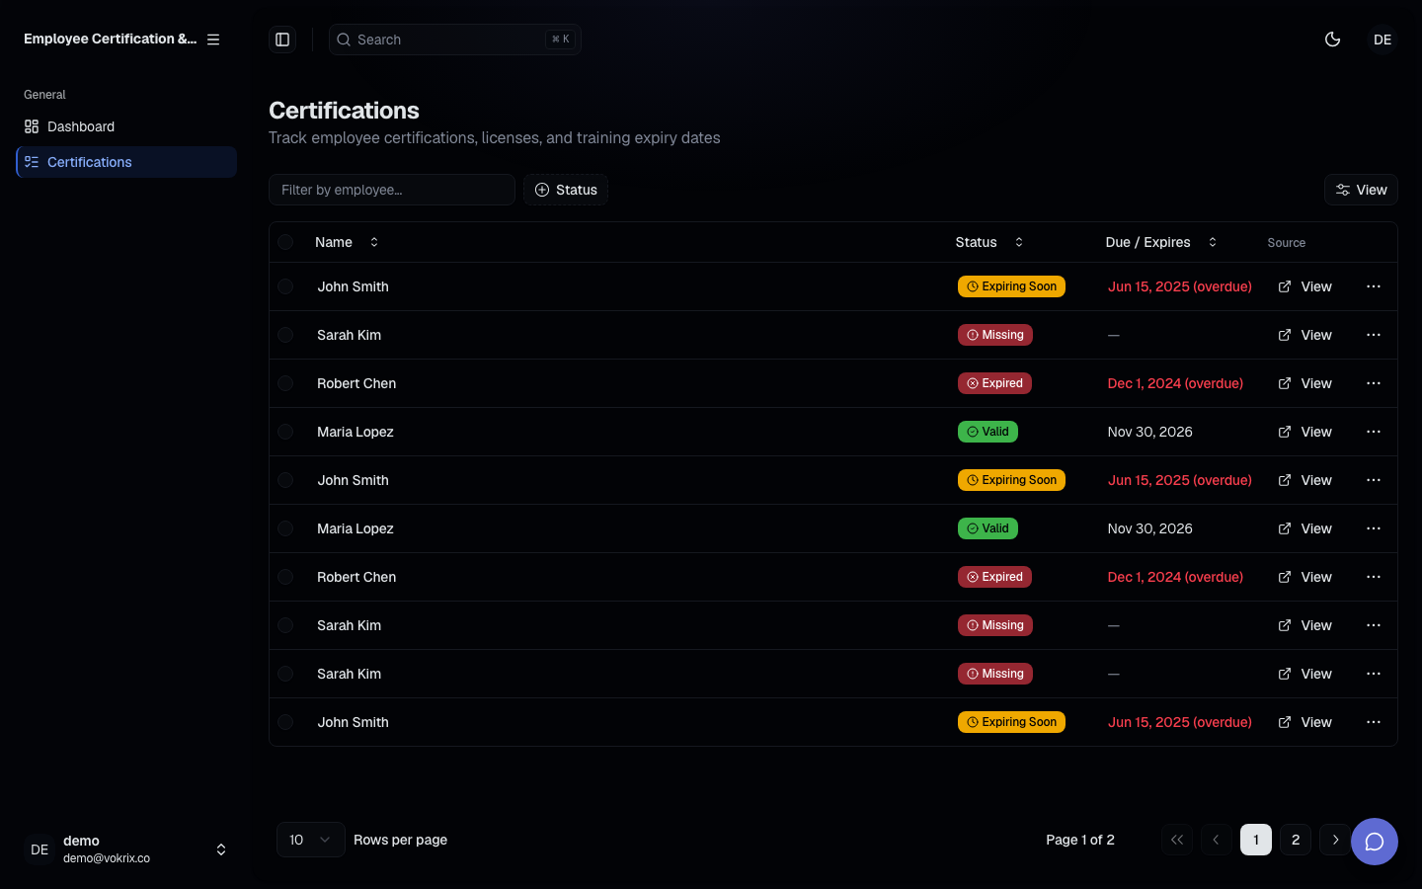View source for last Sarah Kim row

(1305, 674)
